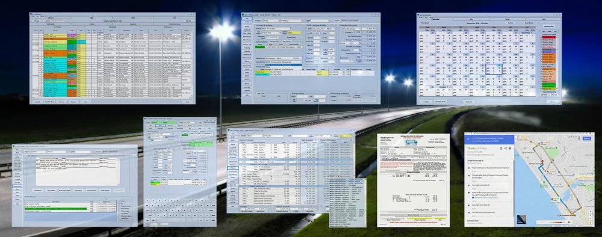Select step 'Turn left onto S Clementine St'
The image size is (602, 237).
pos(483,212)
